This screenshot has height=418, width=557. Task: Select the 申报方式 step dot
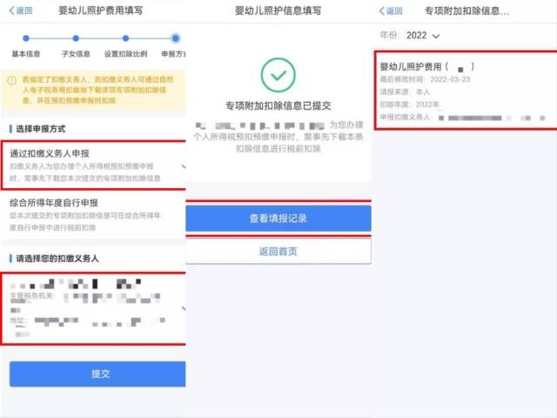click(176, 38)
